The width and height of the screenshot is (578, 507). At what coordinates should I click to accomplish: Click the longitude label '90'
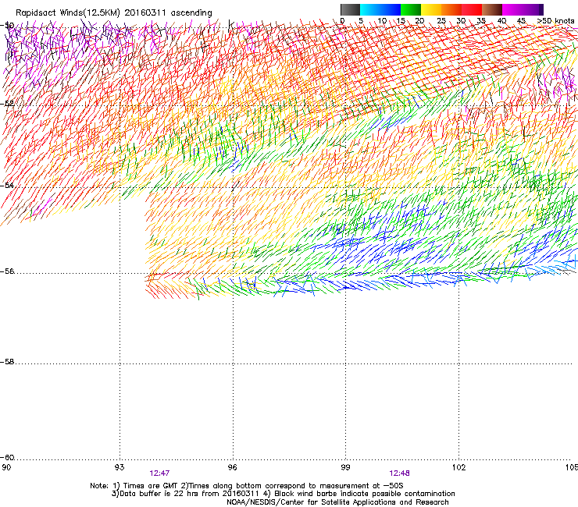(x=6, y=467)
